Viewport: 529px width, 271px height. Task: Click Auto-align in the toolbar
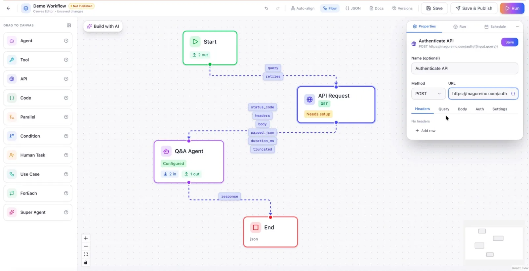tap(303, 8)
